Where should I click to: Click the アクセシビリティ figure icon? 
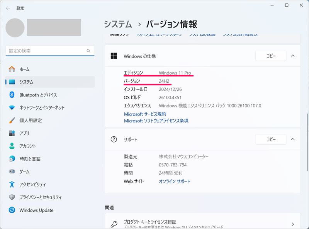coord(12,184)
